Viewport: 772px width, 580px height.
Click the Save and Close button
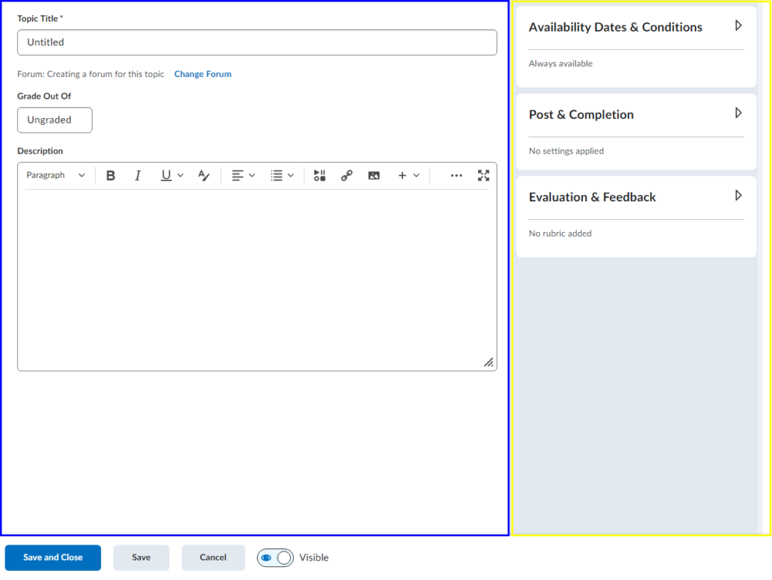point(53,558)
